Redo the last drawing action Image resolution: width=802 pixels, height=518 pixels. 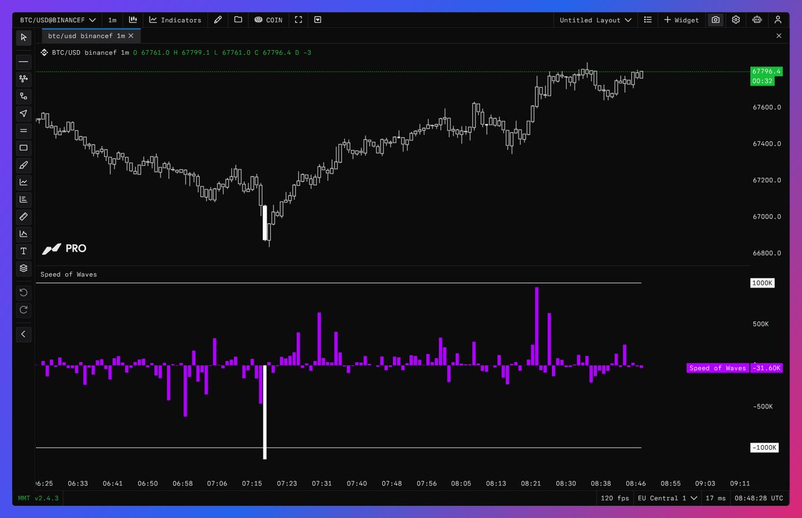(x=23, y=309)
